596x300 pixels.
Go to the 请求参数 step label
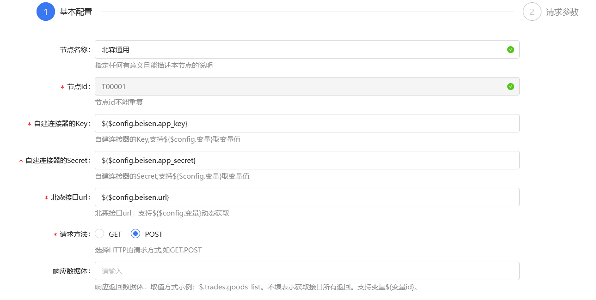pyautogui.click(x=562, y=12)
